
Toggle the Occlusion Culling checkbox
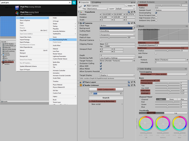(x=101, y=63)
